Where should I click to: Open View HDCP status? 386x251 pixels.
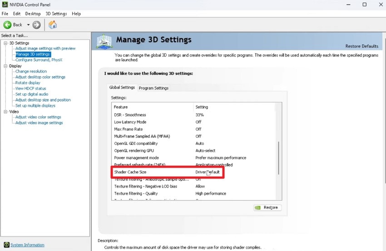click(31, 88)
